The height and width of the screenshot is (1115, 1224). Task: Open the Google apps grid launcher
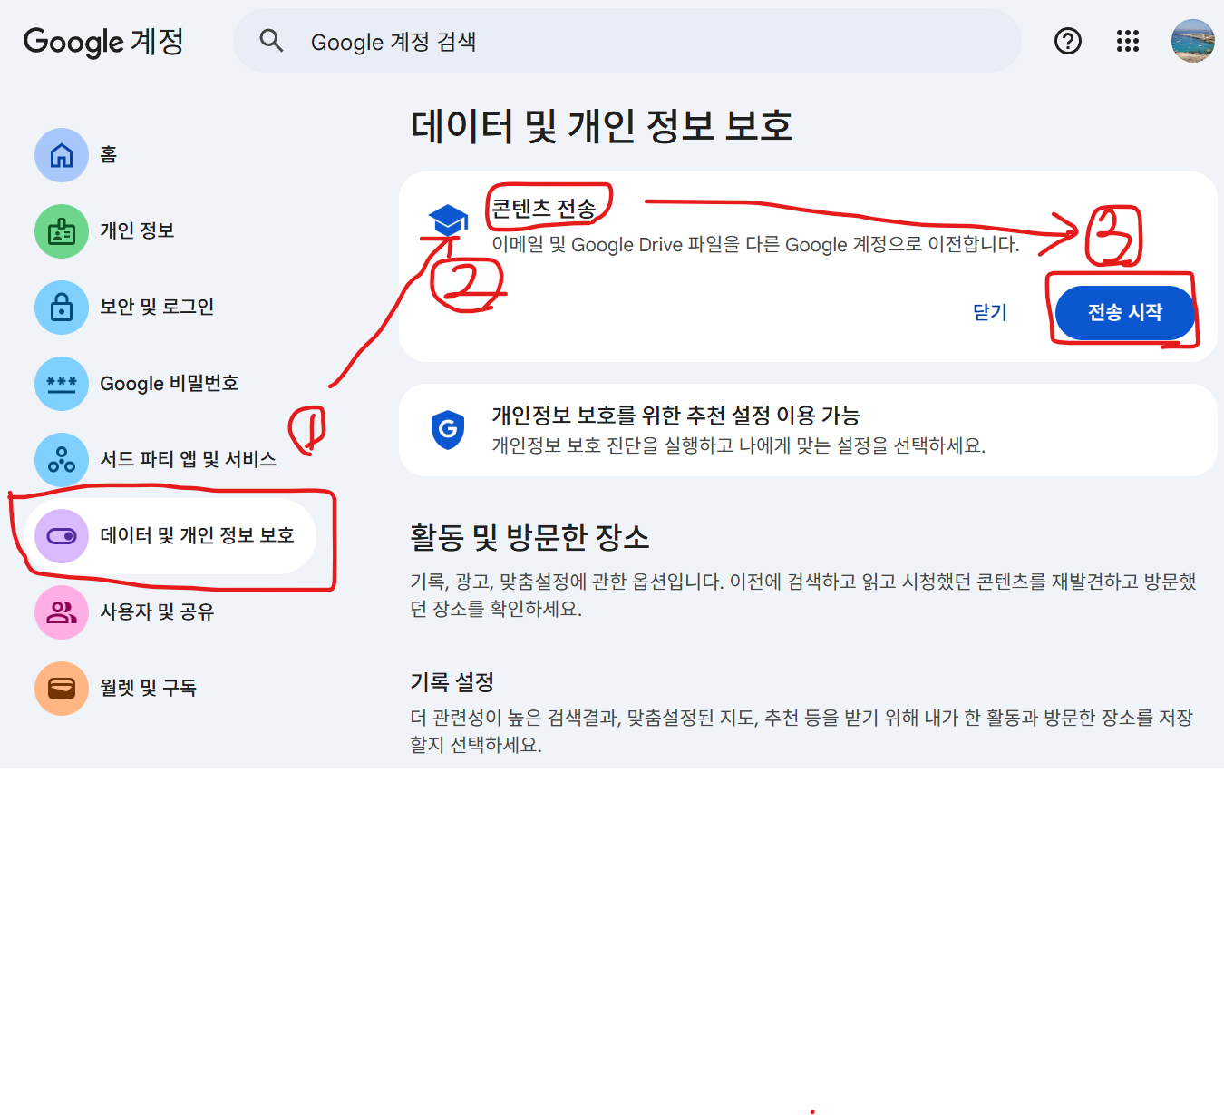[1128, 41]
